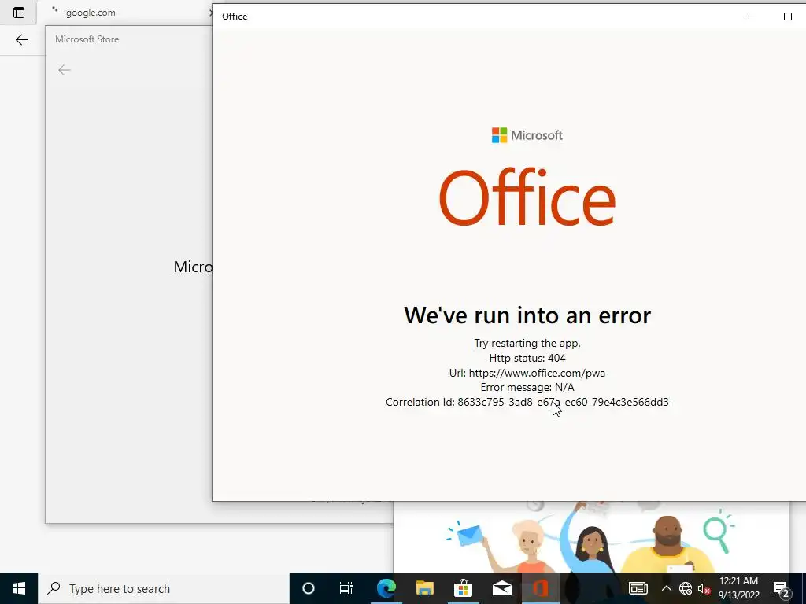This screenshot has height=604, width=806.
Task: Open the Mail app from the taskbar
Action: coord(501,588)
